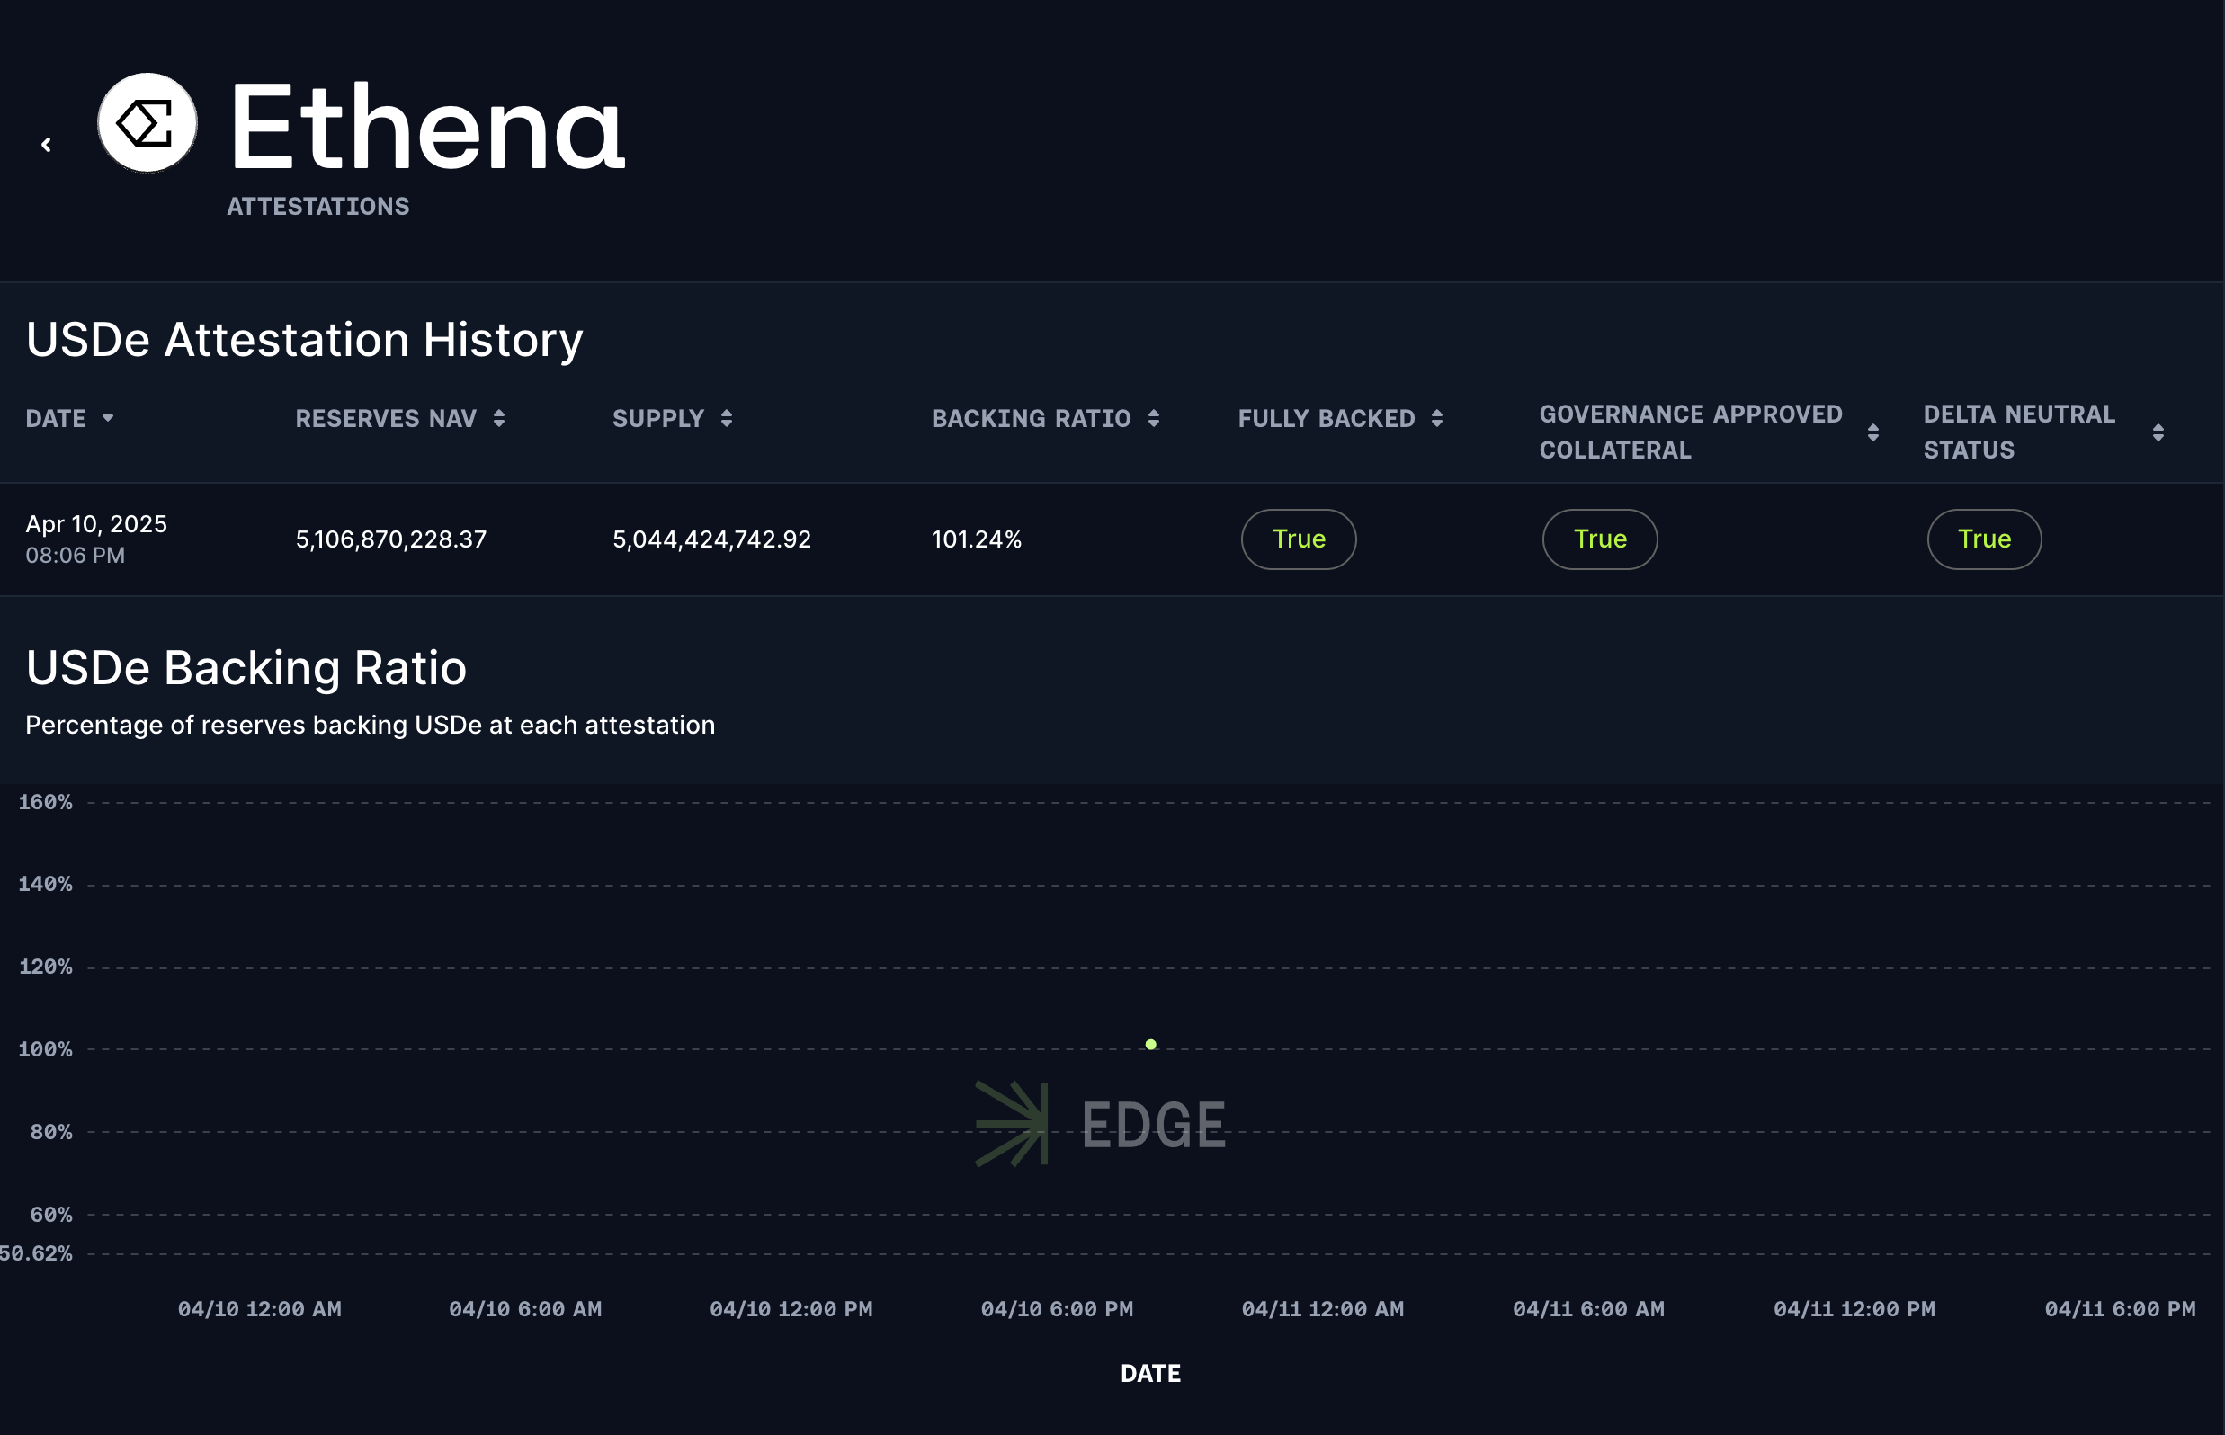2225x1435 pixels.
Task: Click the SUPPLY column header text
Action: [658, 418]
